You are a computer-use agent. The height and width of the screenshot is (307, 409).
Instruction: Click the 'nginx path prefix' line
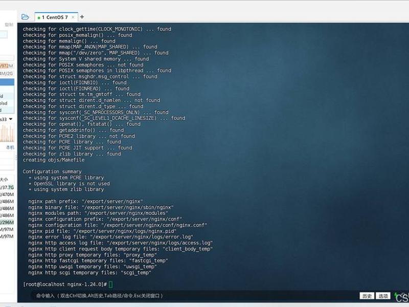[85, 201]
